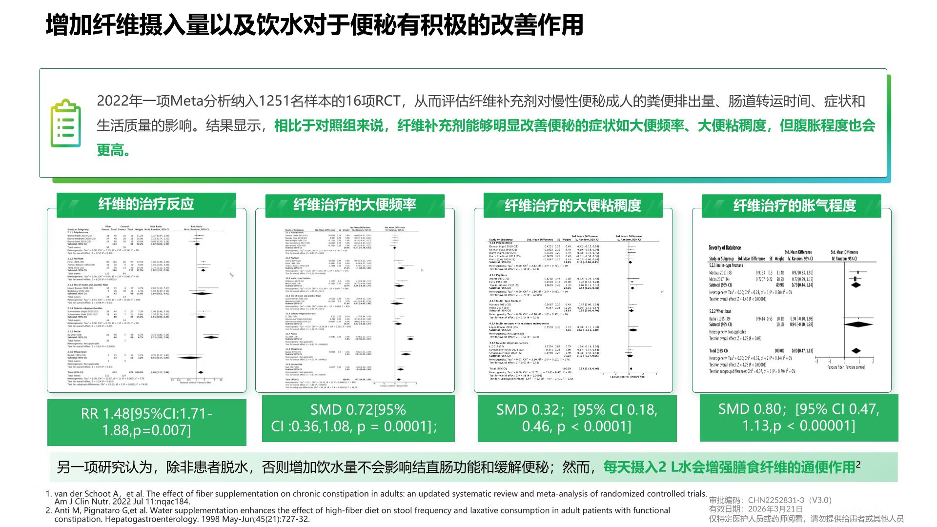Click the SMD 0.32 result box
This screenshot has width=937, height=527.
(x=576, y=419)
